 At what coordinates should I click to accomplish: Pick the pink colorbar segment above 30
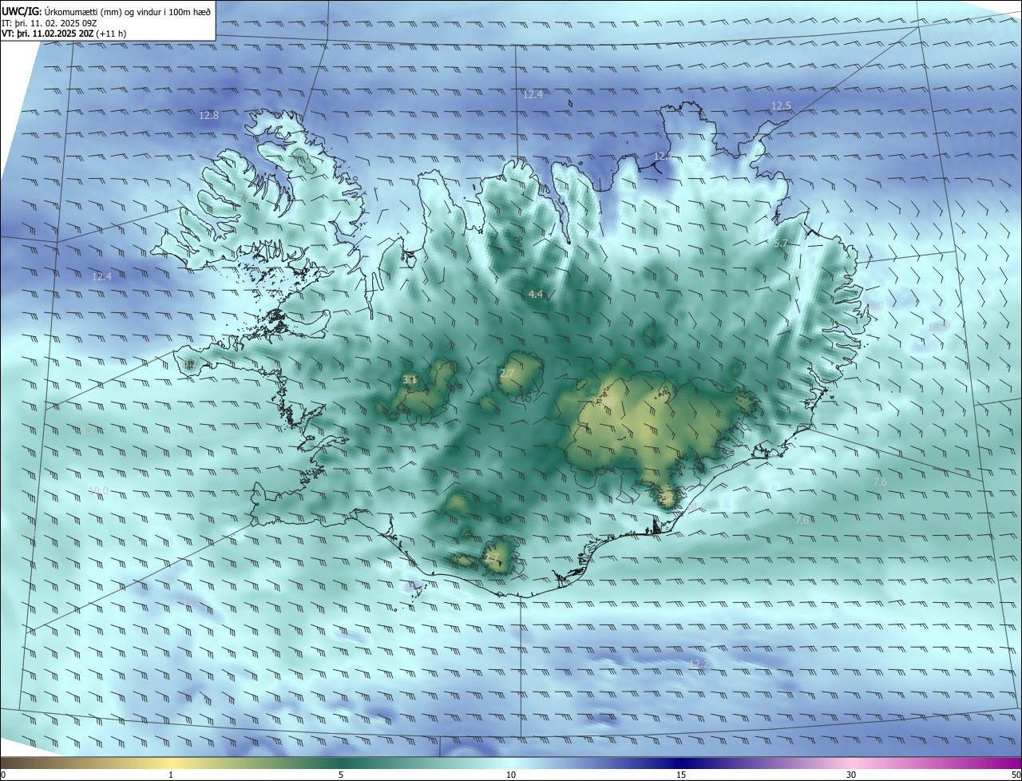tap(851, 763)
